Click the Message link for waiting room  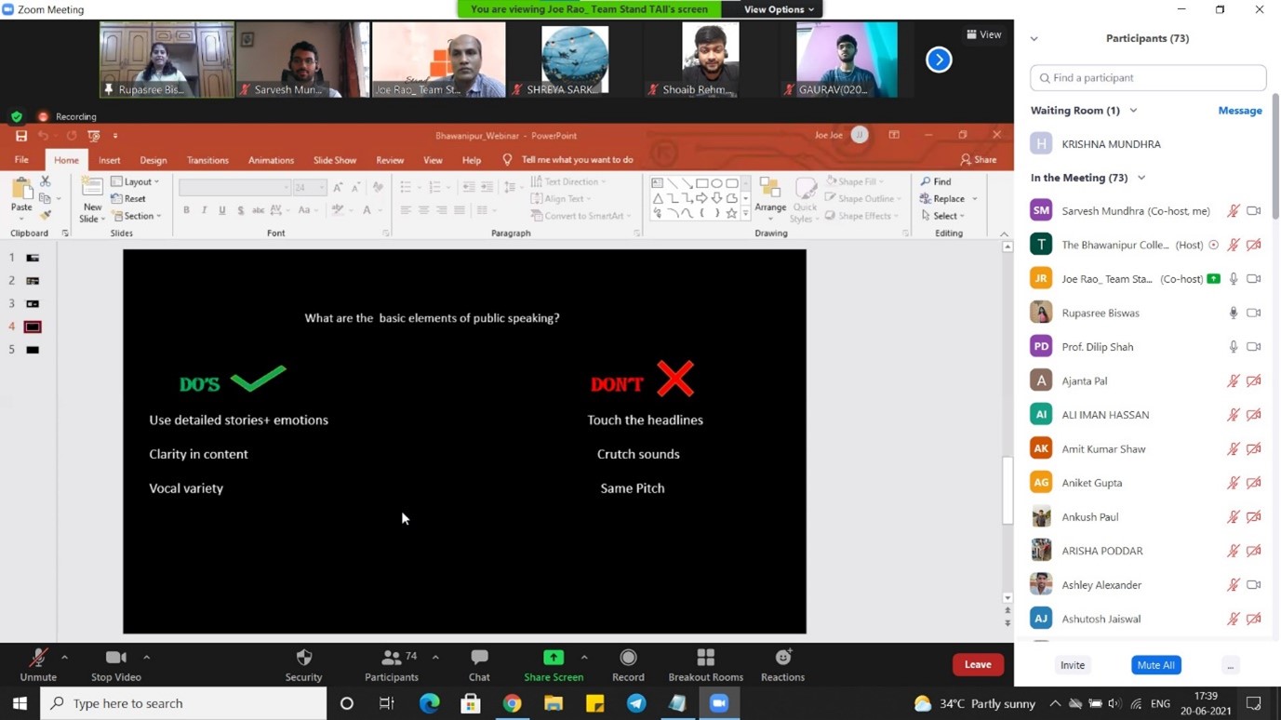point(1239,111)
